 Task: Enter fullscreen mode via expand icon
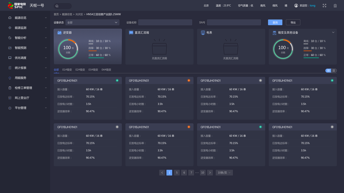pos(324,5)
